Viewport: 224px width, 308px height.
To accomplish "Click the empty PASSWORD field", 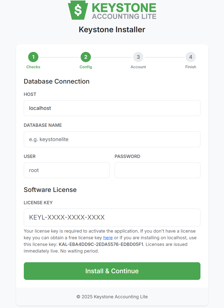I will [x=157, y=170].
